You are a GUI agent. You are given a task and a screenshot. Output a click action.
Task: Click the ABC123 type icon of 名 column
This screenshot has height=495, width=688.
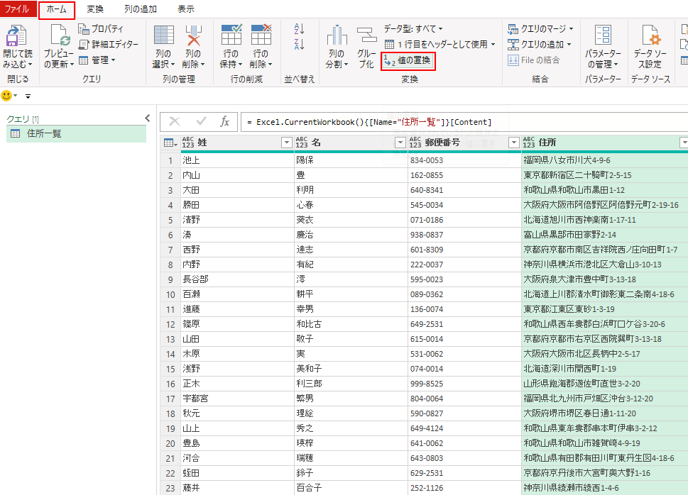[x=302, y=143]
